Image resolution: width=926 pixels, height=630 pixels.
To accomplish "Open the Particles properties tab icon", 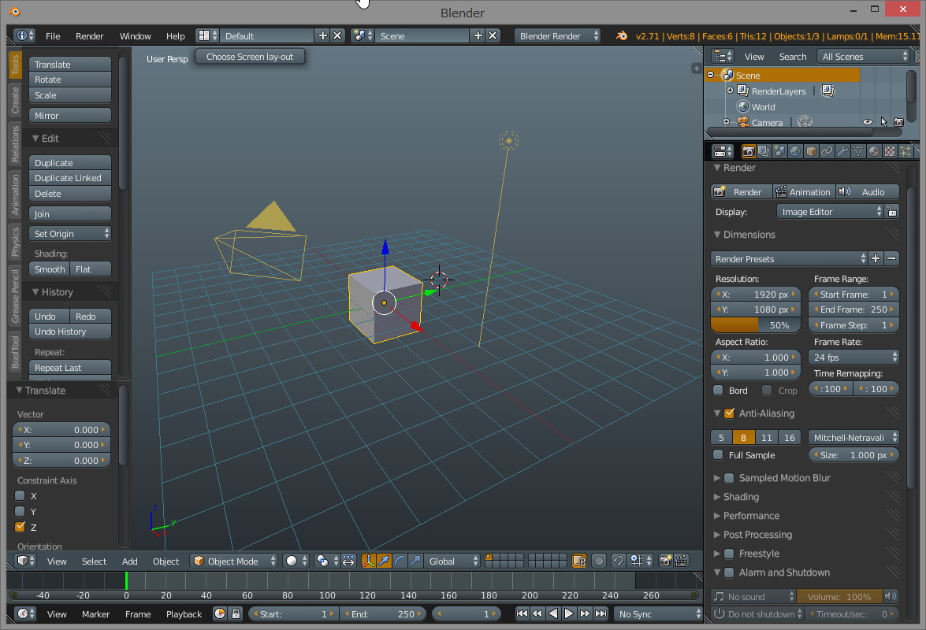I will pos(906,151).
